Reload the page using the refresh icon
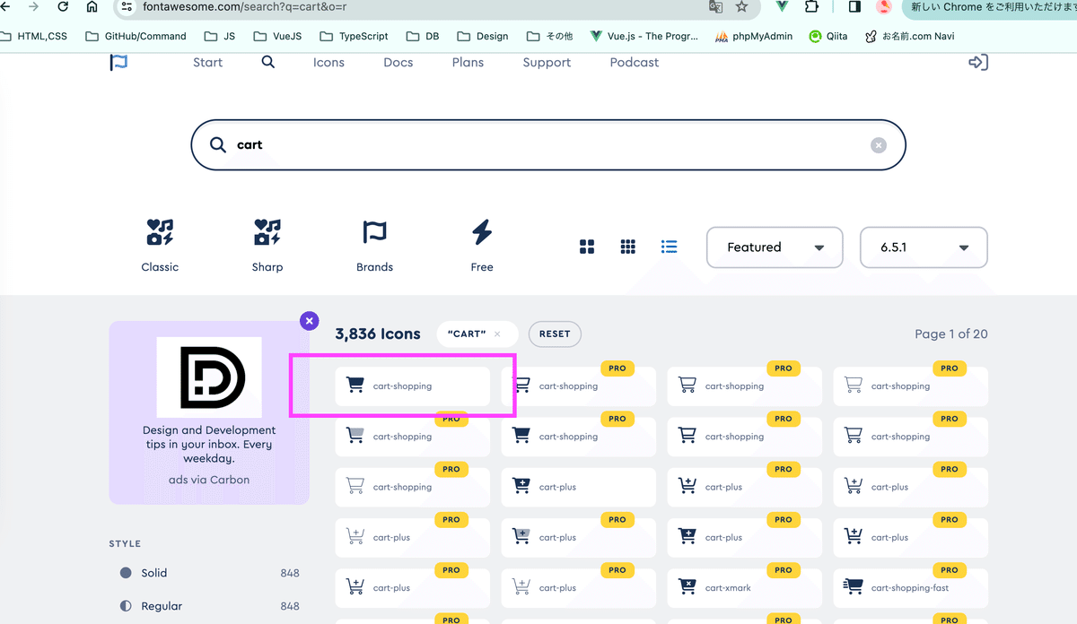The height and width of the screenshot is (624, 1077). pos(62,6)
